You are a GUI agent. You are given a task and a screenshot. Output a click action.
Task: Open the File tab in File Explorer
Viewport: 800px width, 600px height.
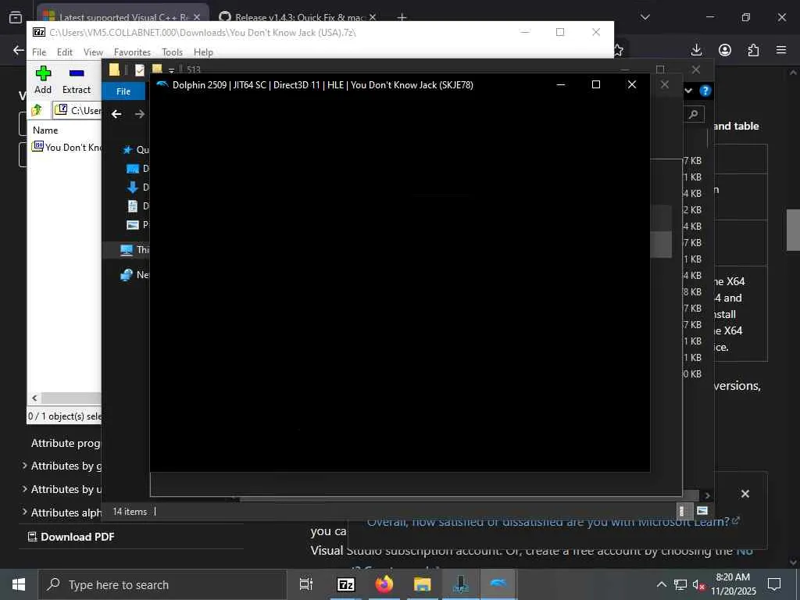pyautogui.click(x=123, y=91)
